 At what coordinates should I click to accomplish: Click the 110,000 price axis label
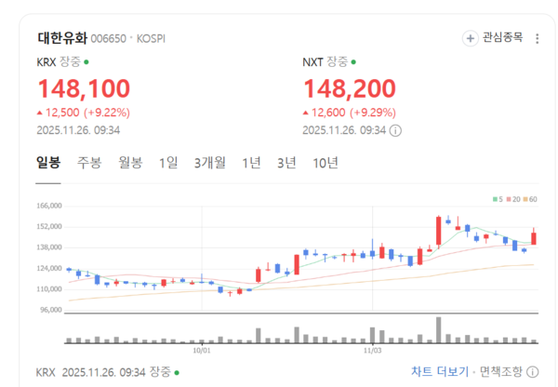point(49,289)
